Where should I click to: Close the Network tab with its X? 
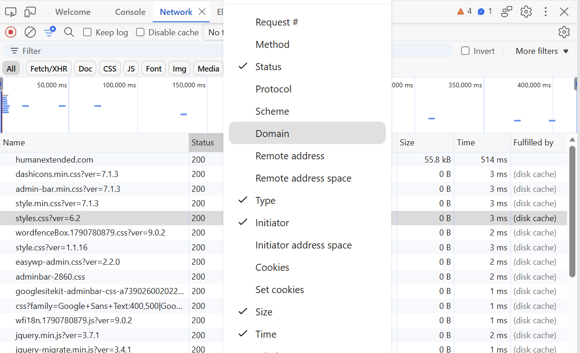pos(202,12)
